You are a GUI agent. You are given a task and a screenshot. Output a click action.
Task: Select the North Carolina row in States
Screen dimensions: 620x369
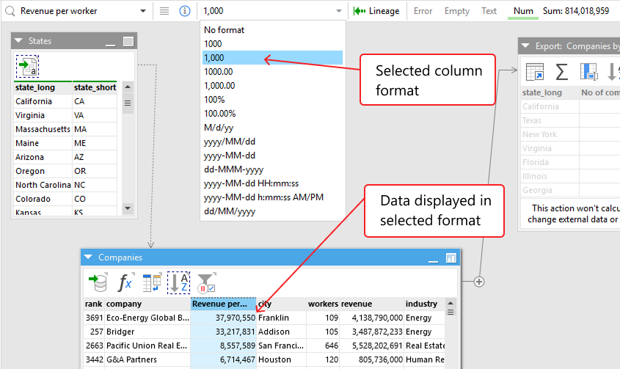(x=65, y=185)
